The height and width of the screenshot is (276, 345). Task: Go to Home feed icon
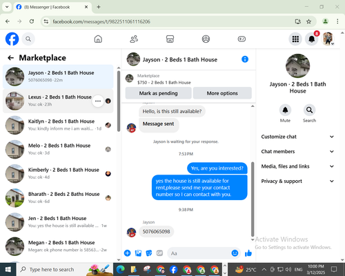[x=98, y=39]
